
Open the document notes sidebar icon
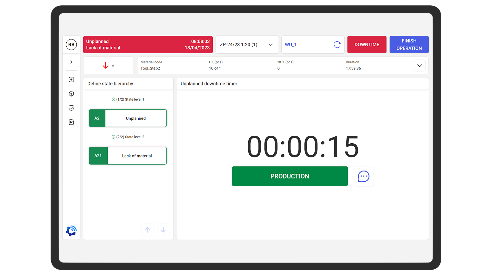(71, 122)
